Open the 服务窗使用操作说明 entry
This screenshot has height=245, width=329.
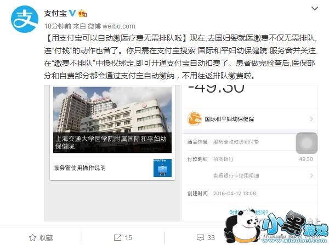pyautogui.click(x=112, y=168)
